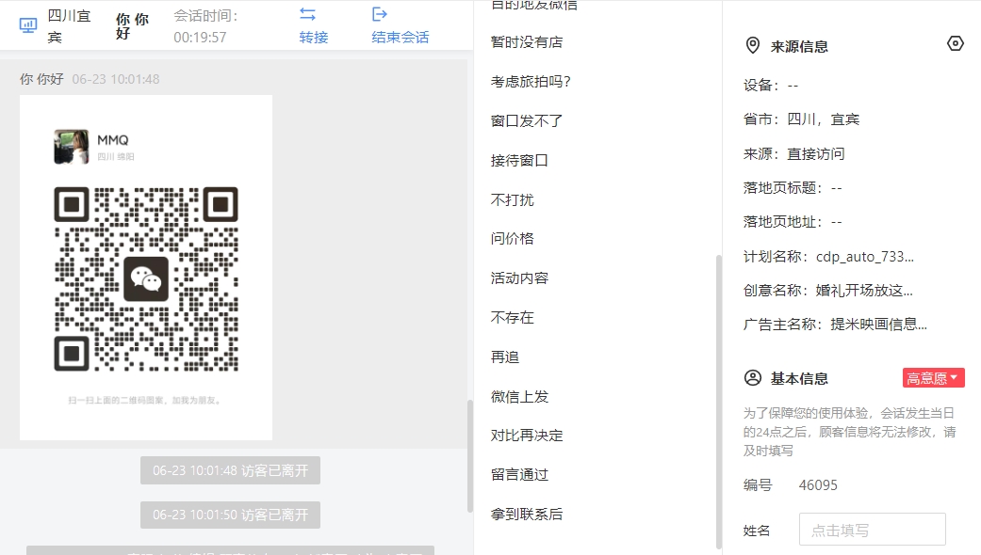Click the transfer arrows icon above 转接
The image size is (981, 555).
click(308, 14)
